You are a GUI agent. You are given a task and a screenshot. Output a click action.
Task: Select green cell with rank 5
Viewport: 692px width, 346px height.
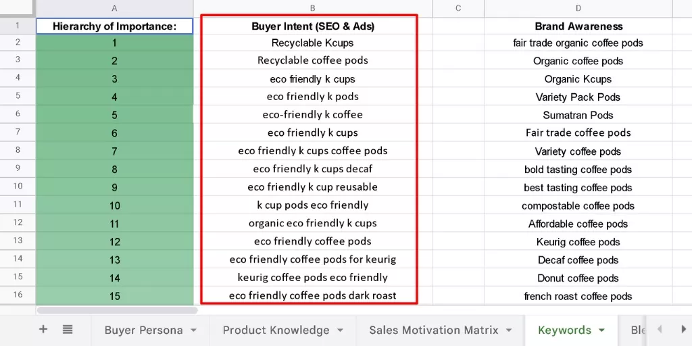pyautogui.click(x=114, y=115)
